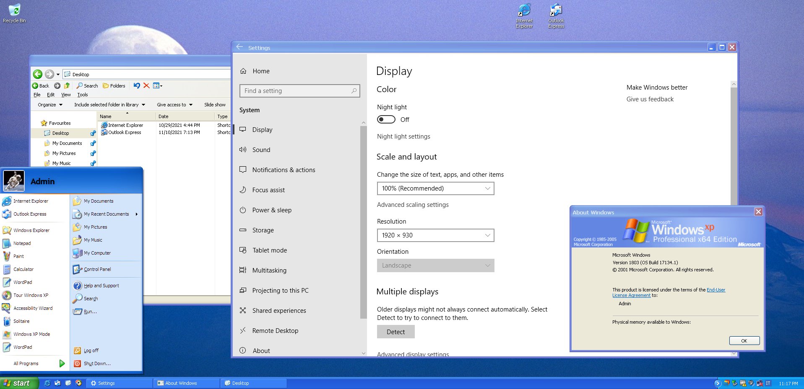This screenshot has height=389, width=804.
Task: Click the Explorer address bar showing Desktop
Action: pyautogui.click(x=147, y=74)
